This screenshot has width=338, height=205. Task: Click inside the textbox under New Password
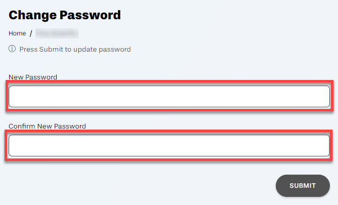169,96
